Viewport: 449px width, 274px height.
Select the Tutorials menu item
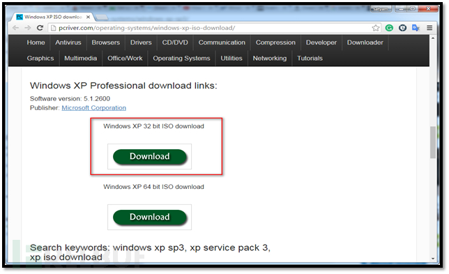pyautogui.click(x=310, y=58)
